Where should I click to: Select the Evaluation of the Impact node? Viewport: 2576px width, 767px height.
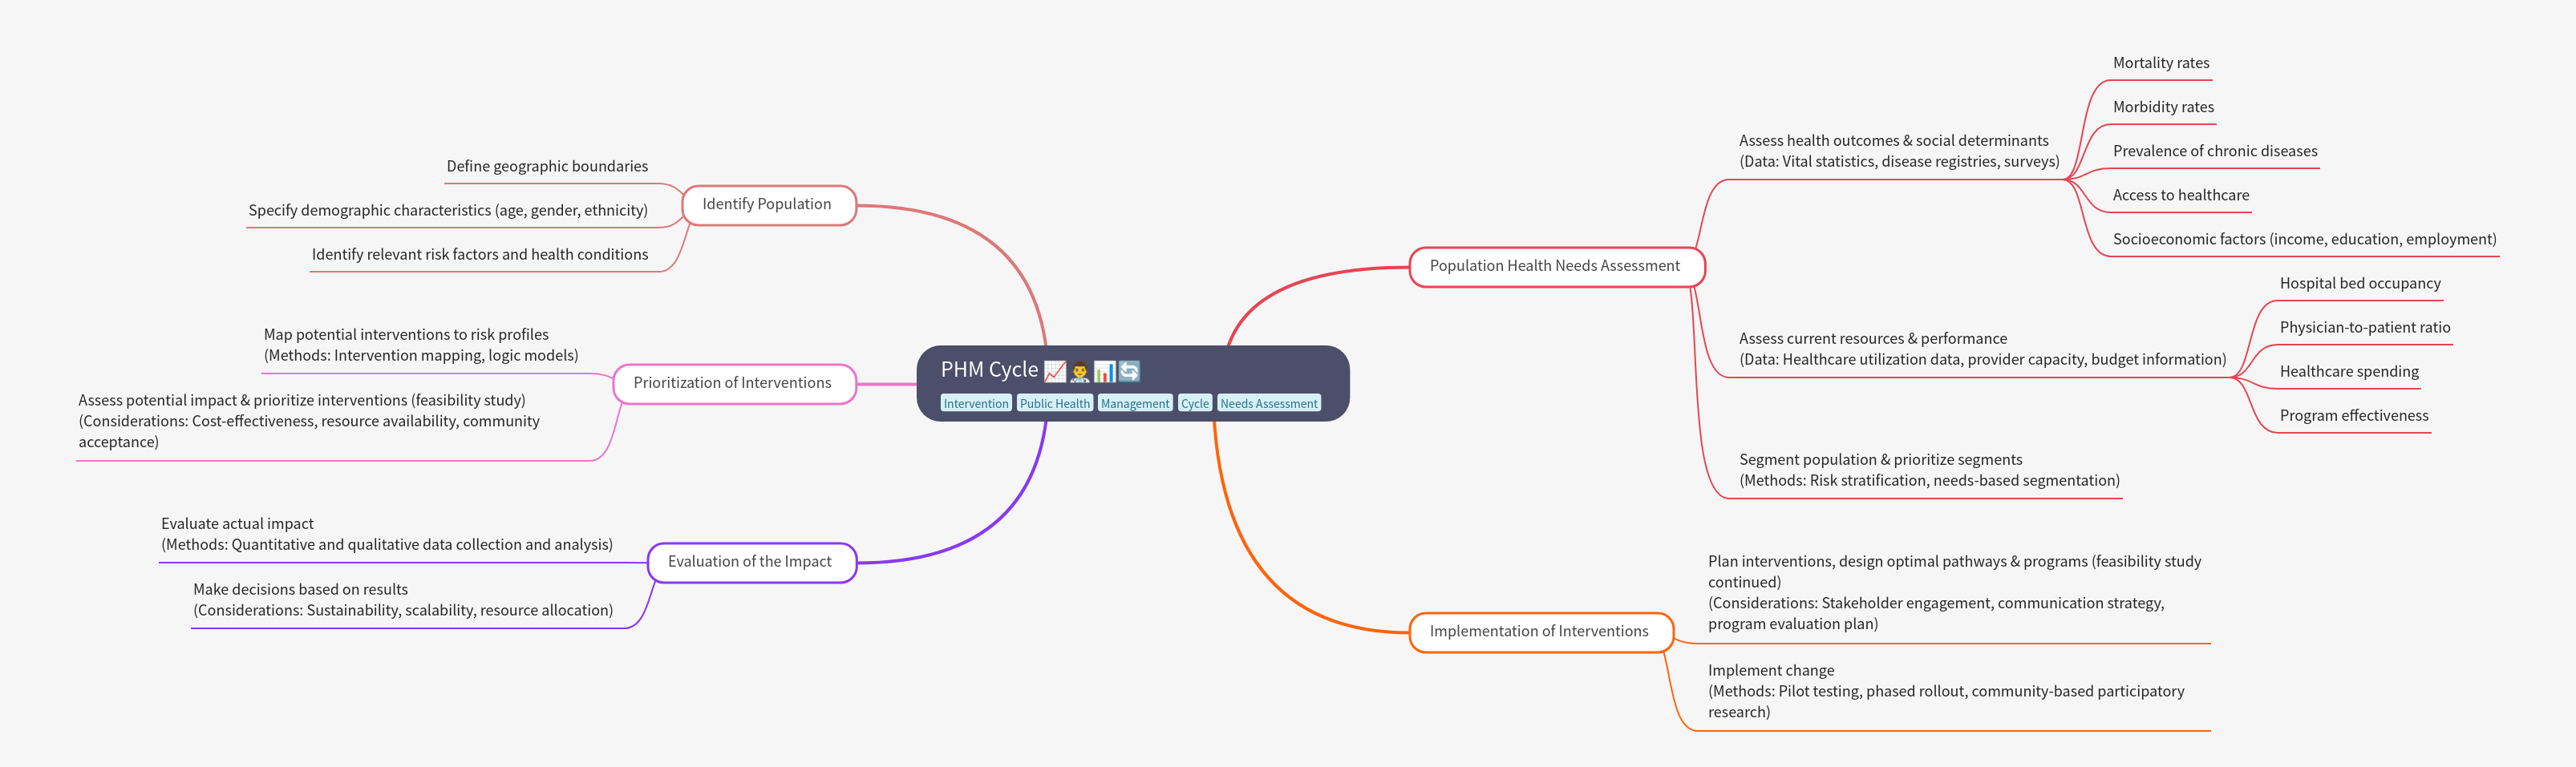[751, 563]
